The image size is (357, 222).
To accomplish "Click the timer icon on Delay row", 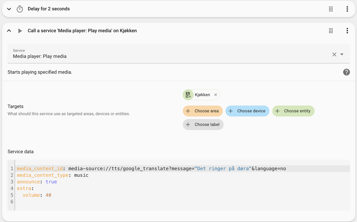I will [20, 9].
